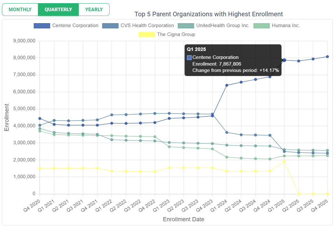Click CVS Health Corporation legend color swatch
This screenshot has height=227, width=336.
tap(110, 26)
